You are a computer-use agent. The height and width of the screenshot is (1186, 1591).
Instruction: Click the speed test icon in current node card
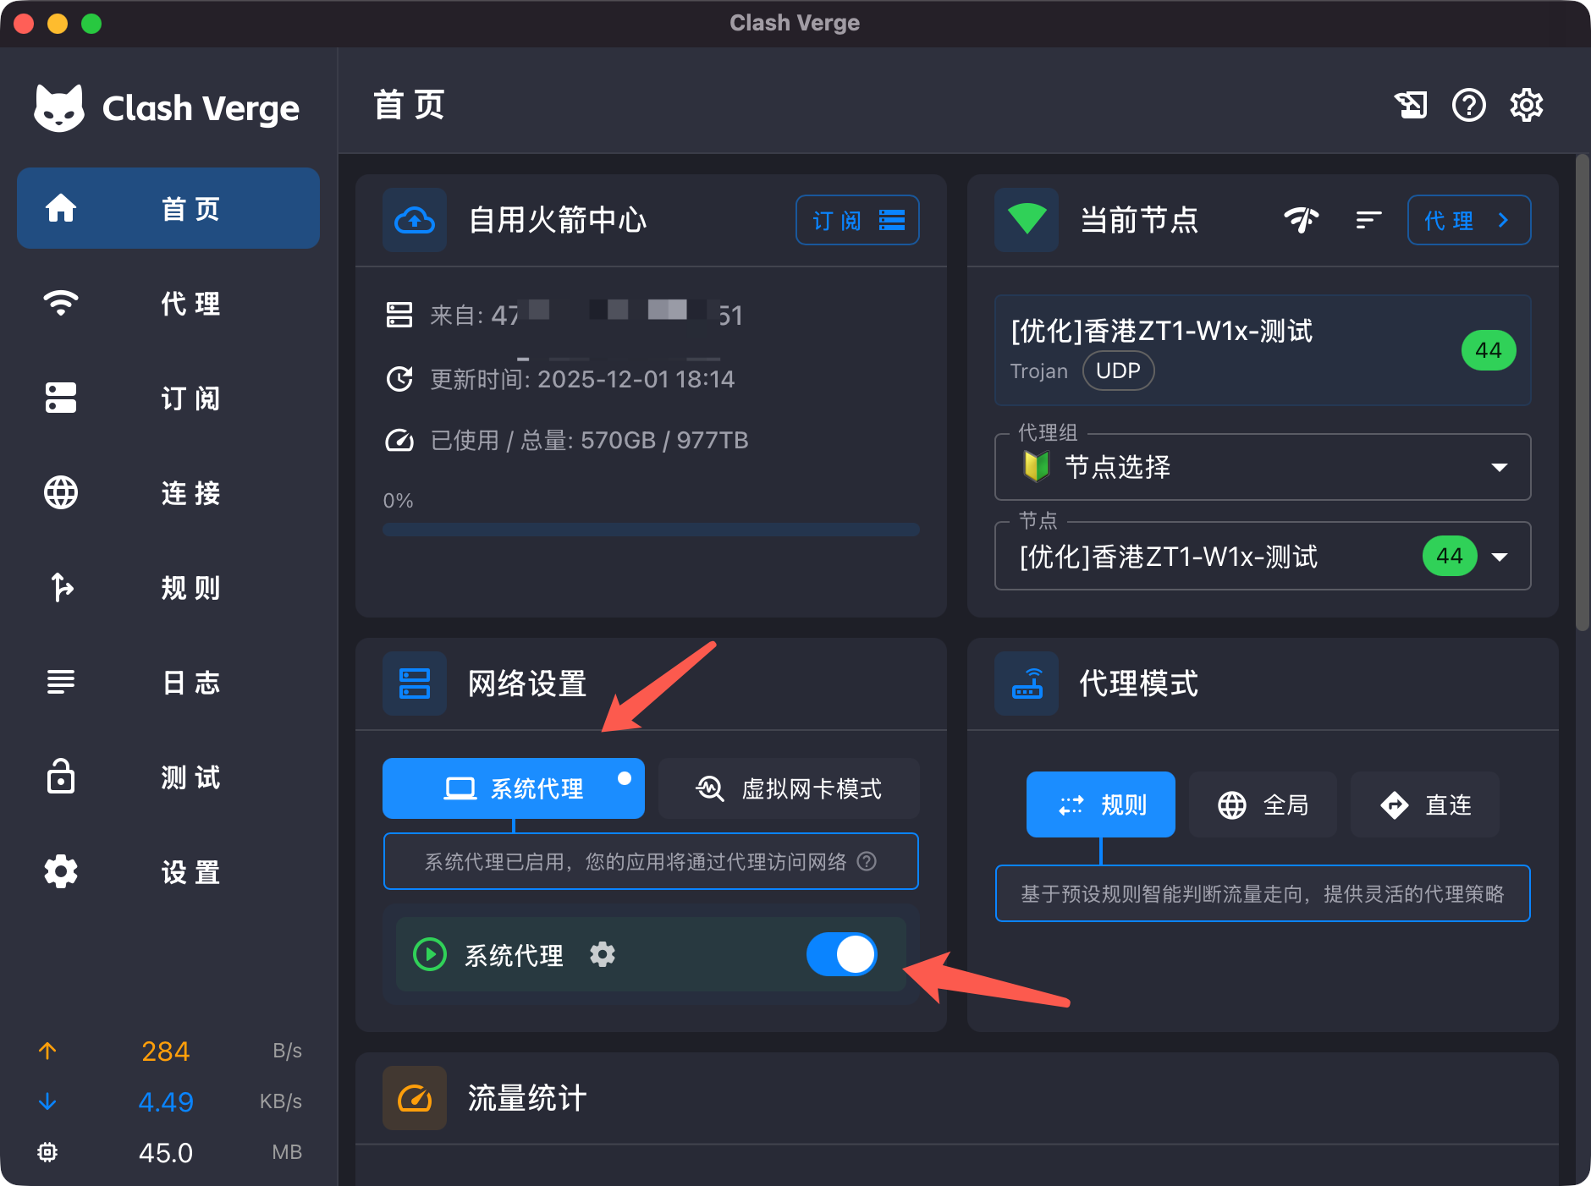1301,220
